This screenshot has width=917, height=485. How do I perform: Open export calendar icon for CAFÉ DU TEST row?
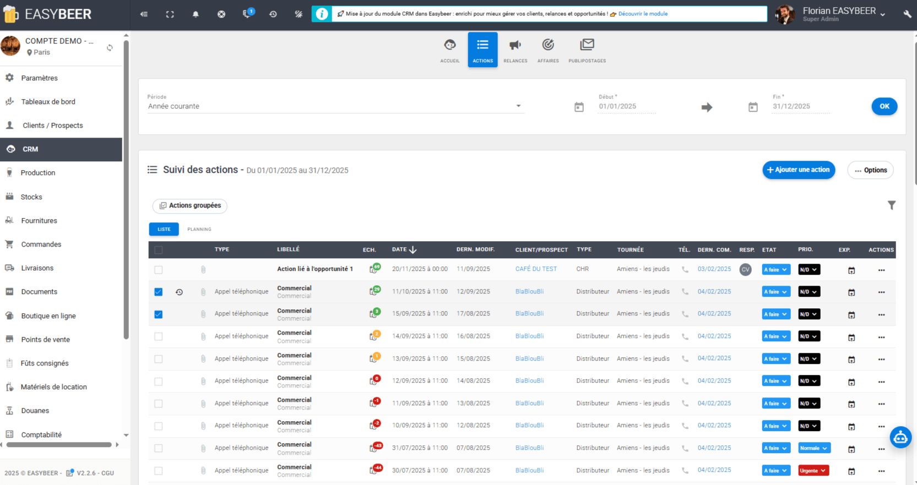(x=851, y=270)
